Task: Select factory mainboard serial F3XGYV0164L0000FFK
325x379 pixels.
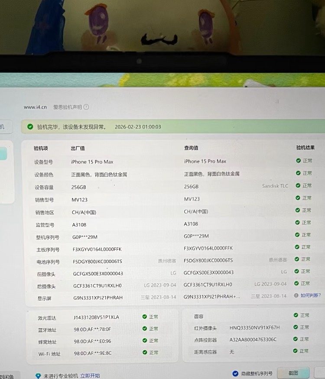Action: coord(97,249)
